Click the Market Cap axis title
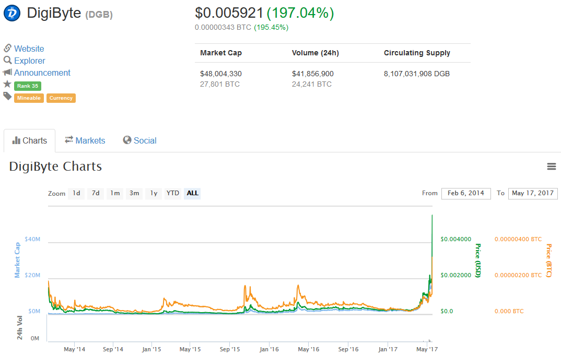This screenshot has height=356, width=561. pos(17,260)
